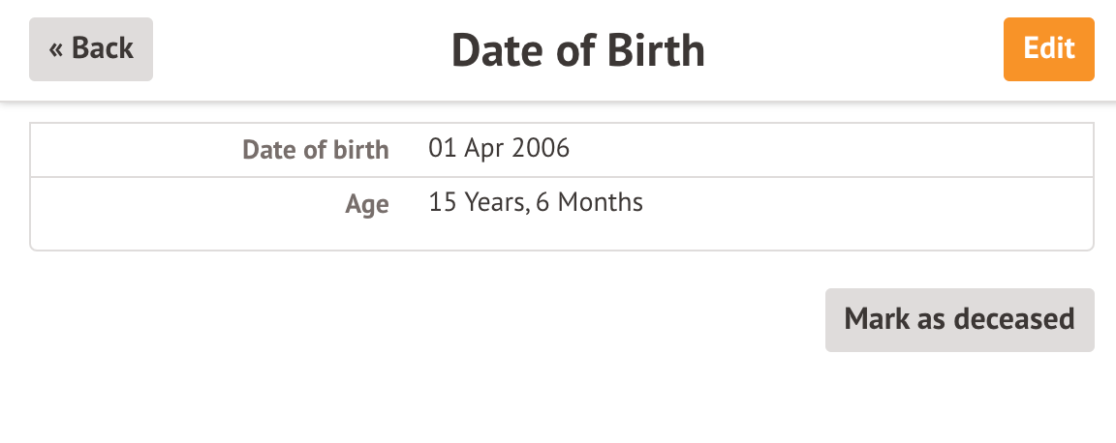Click the word "deceased" on the button
The image size is (1116, 443).
tap(1014, 320)
